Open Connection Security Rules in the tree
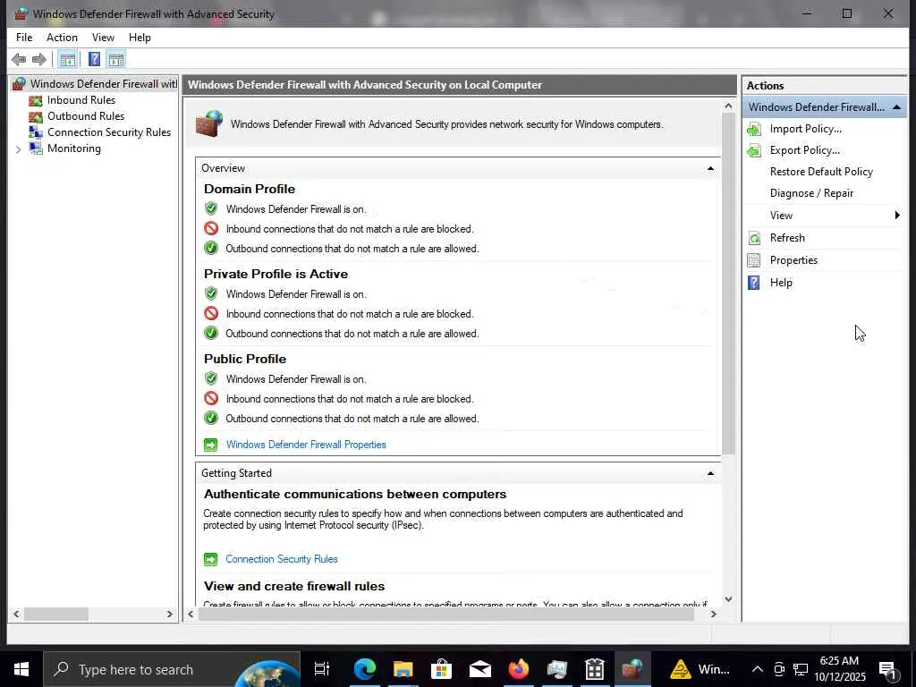This screenshot has height=687, width=916. tap(108, 132)
